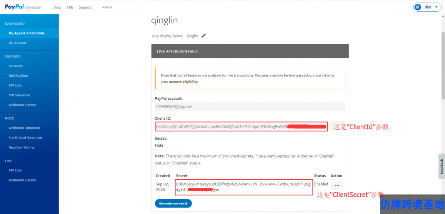The height and width of the screenshot is (214, 445).
Task: Edit app display name with pencil icon
Action: 204,36
